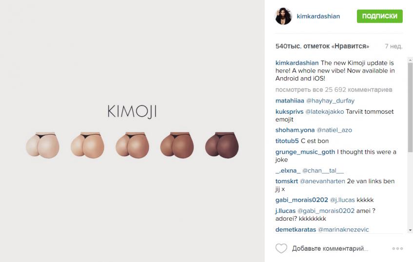Click the comments scrollbar up arrow
Screen dimensions: 413x262
(410, 60)
